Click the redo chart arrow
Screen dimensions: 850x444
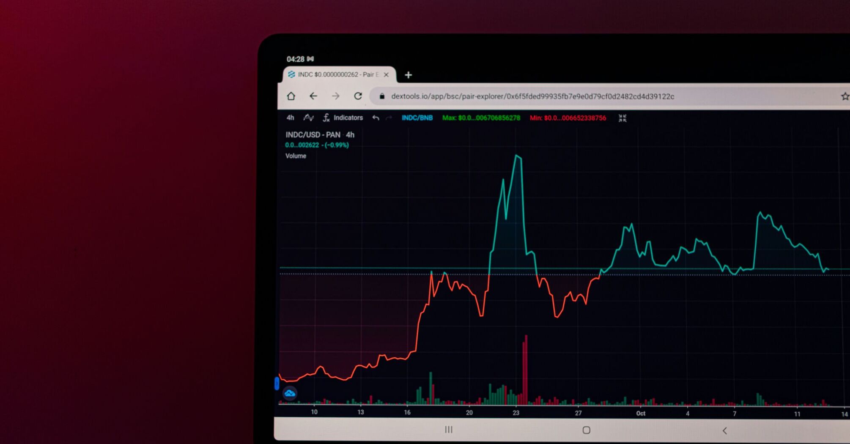click(389, 118)
